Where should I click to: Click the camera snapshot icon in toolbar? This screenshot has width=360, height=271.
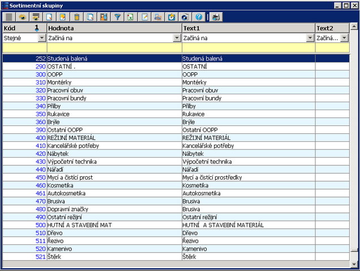click(185, 17)
